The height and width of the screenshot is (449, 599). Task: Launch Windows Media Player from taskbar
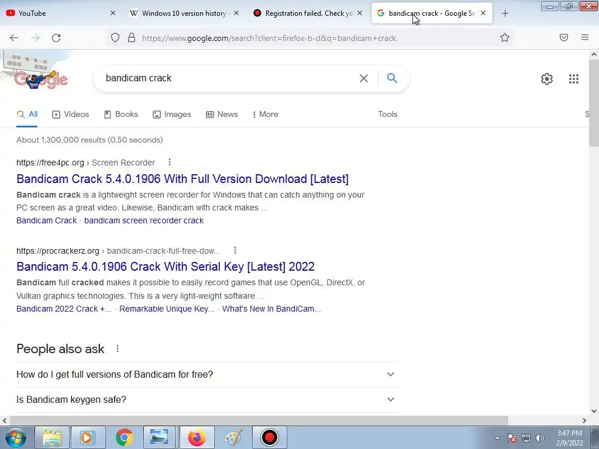point(88,437)
